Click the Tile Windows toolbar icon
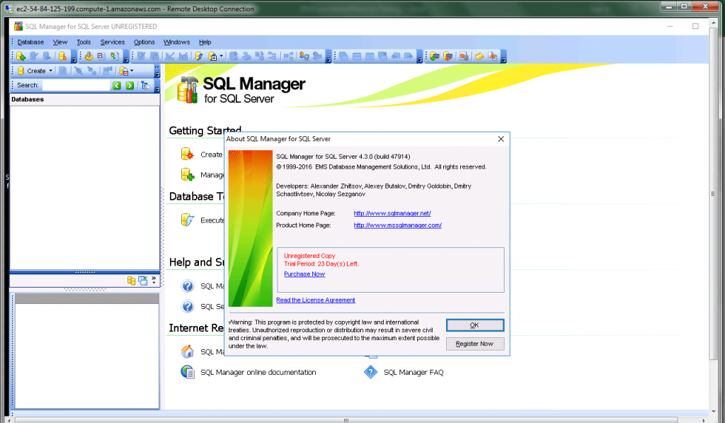This screenshot has height=423, width=725. click(357, 56)
